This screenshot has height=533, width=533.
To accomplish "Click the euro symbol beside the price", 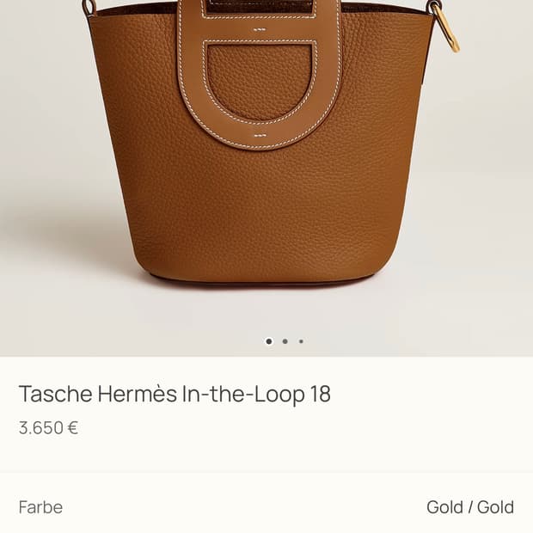I will (x=73, y=427).
